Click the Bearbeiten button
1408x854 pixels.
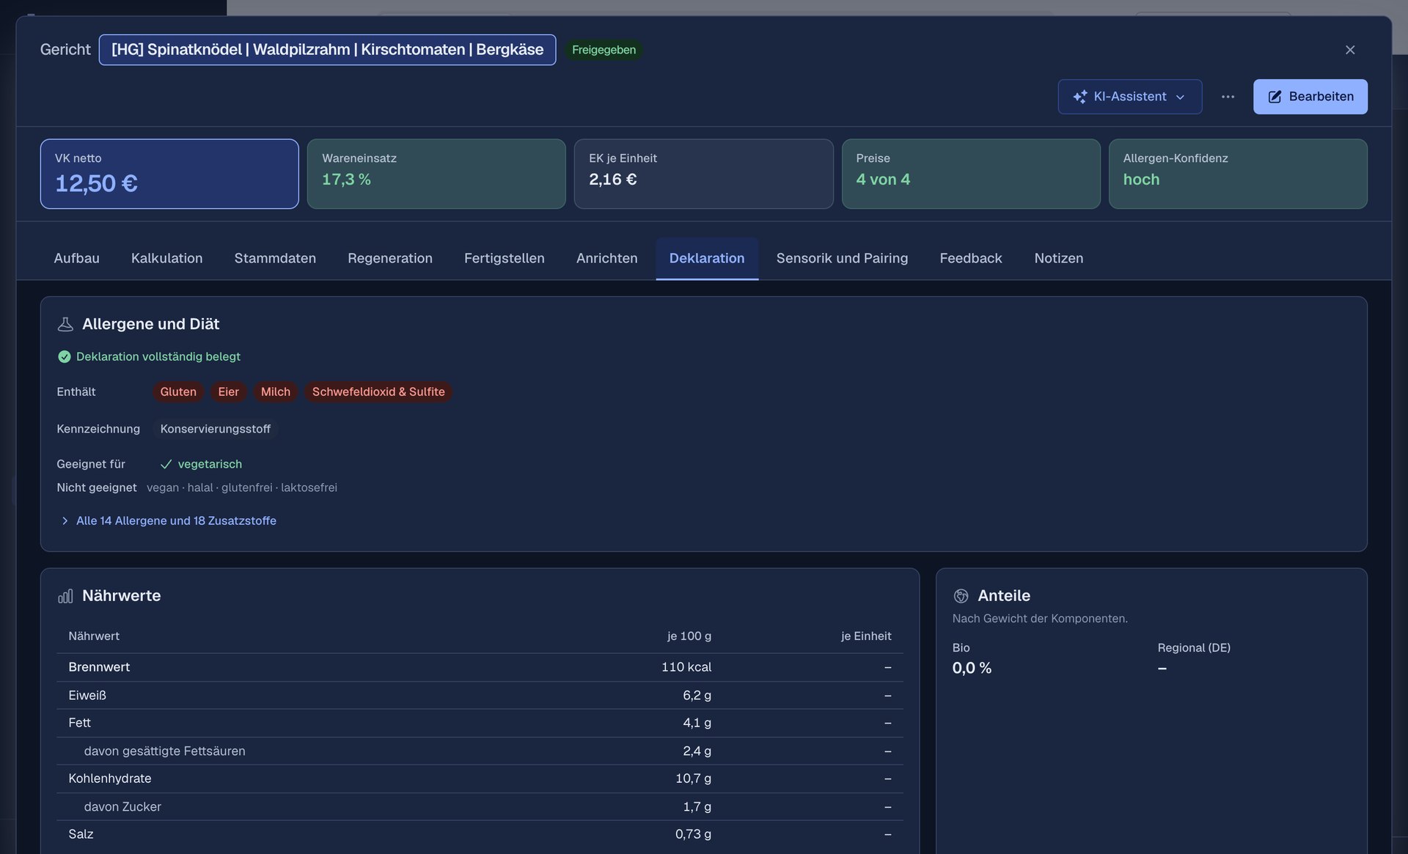point(1310,97)
